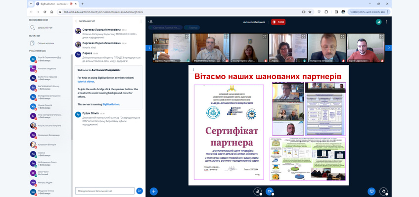
Task: Show previous webcams with left blue arrow
Action: pyautogui.click(x=149, y=48)
